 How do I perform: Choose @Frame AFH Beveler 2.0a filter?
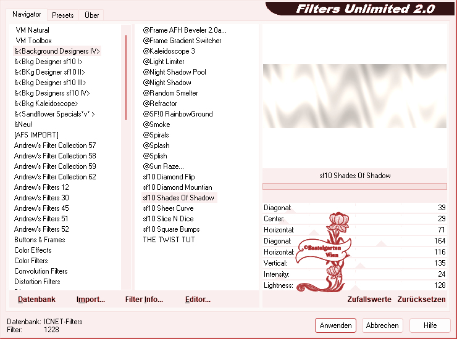pos(185,30)
